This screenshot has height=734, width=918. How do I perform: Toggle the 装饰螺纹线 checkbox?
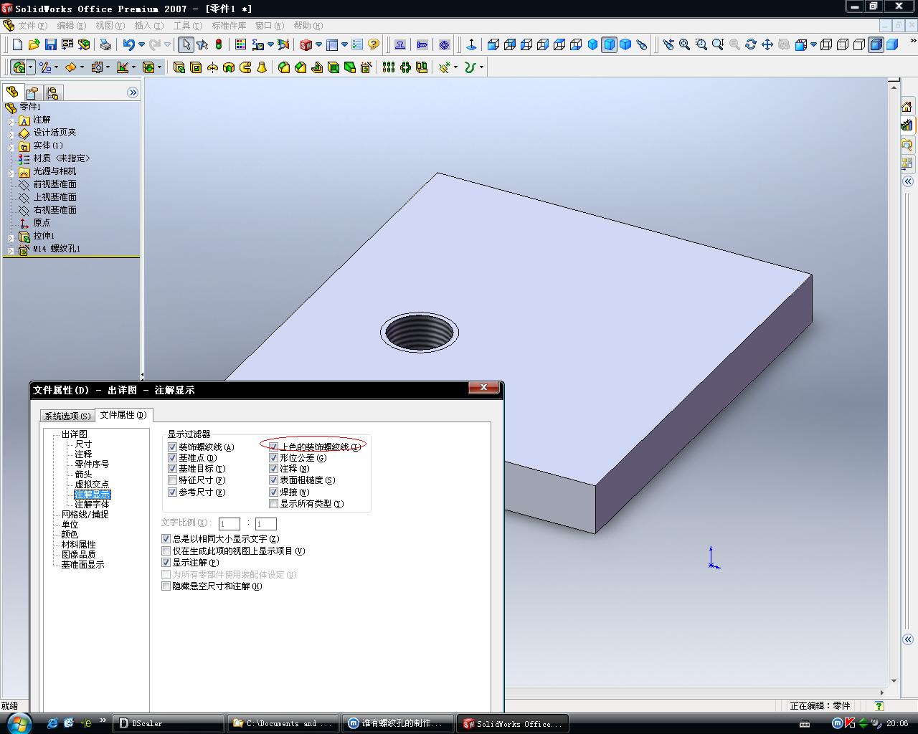pos(172,447)
